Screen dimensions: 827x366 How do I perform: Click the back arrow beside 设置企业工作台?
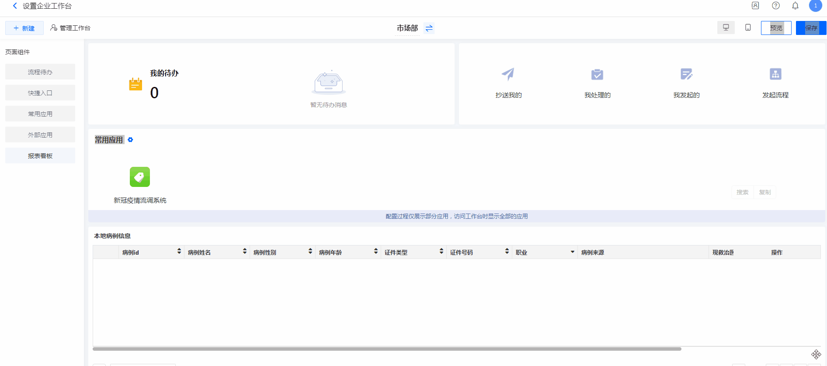pos(15,6)
